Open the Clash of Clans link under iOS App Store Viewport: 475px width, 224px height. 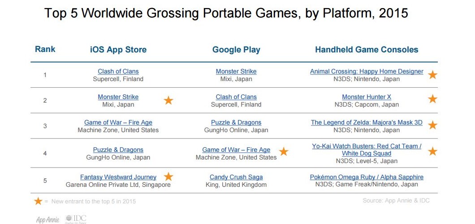tap(118, 71)
